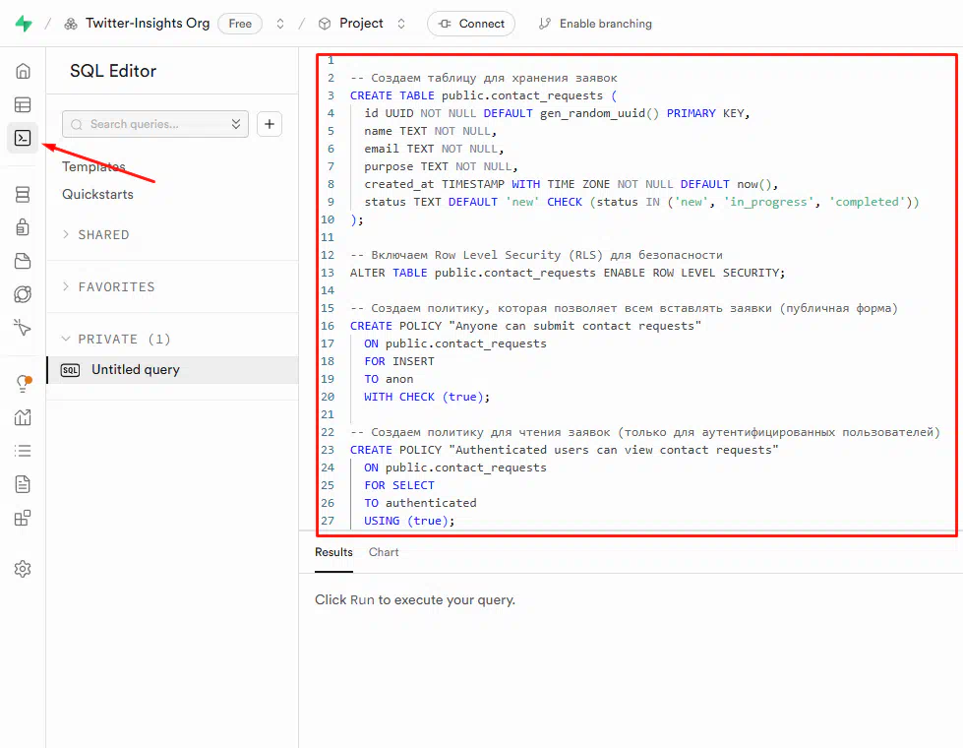Collapse the PRIVATE (1) queries section
963x748 pixels.
116,340
